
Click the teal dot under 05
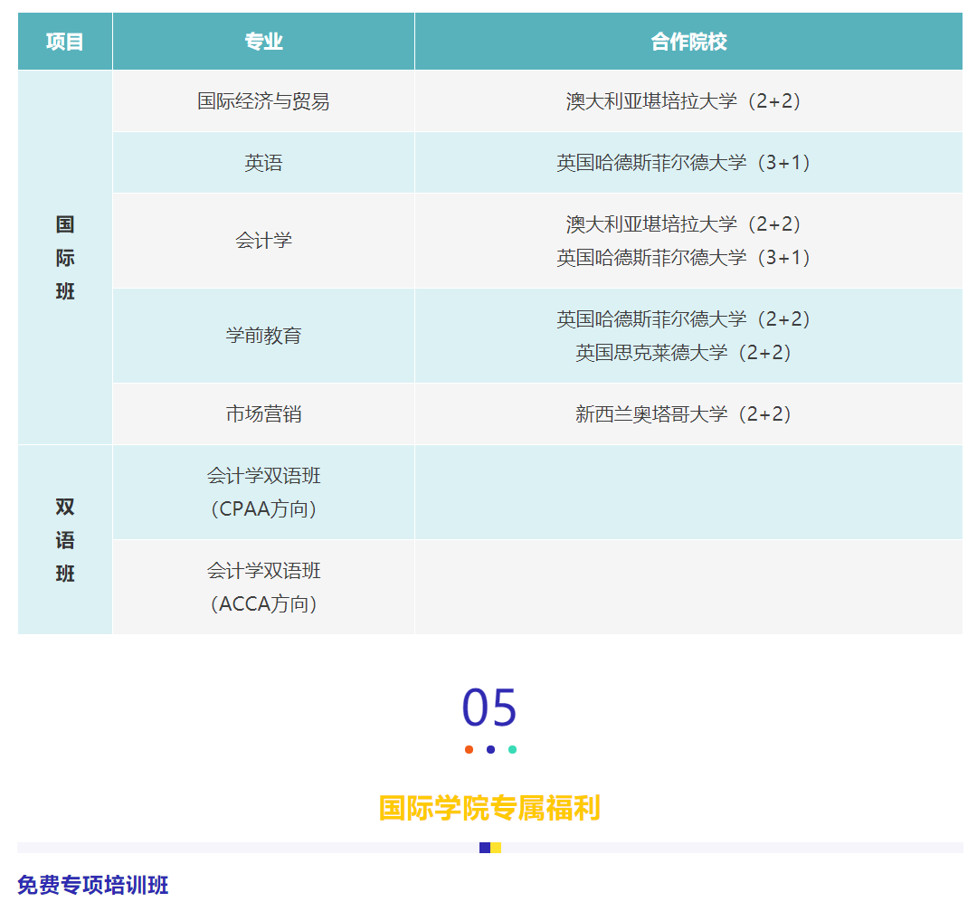point(512,749)
